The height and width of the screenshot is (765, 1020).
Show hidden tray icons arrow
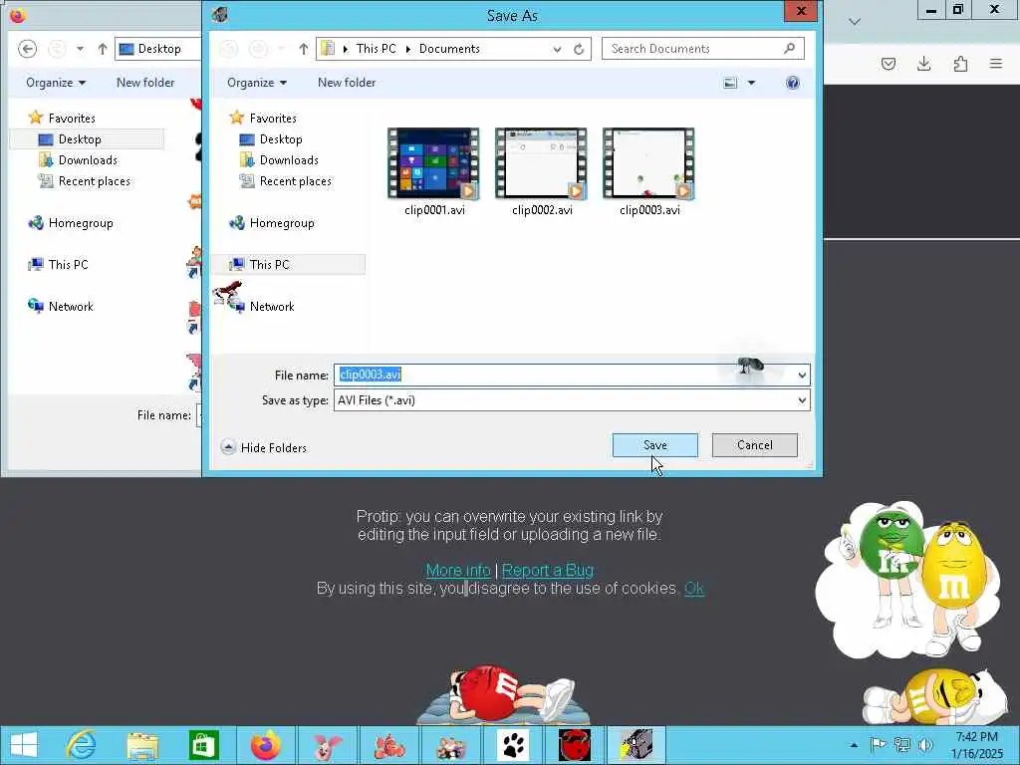point(854,745)
